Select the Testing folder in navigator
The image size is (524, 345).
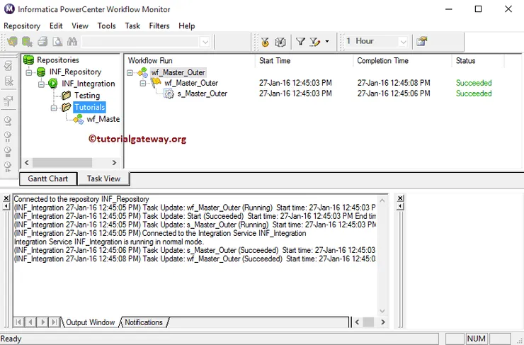click(x=87, y=96)
